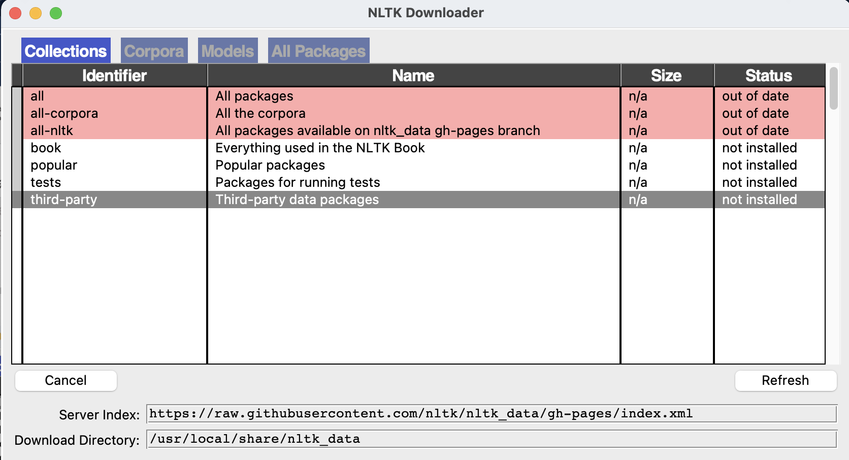Switch to the Collections tab
The width and height of the screenshot is (849, 460).
66,51
